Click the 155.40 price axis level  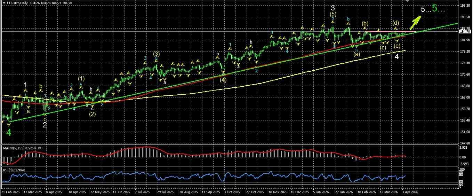[x=465, y=120]
